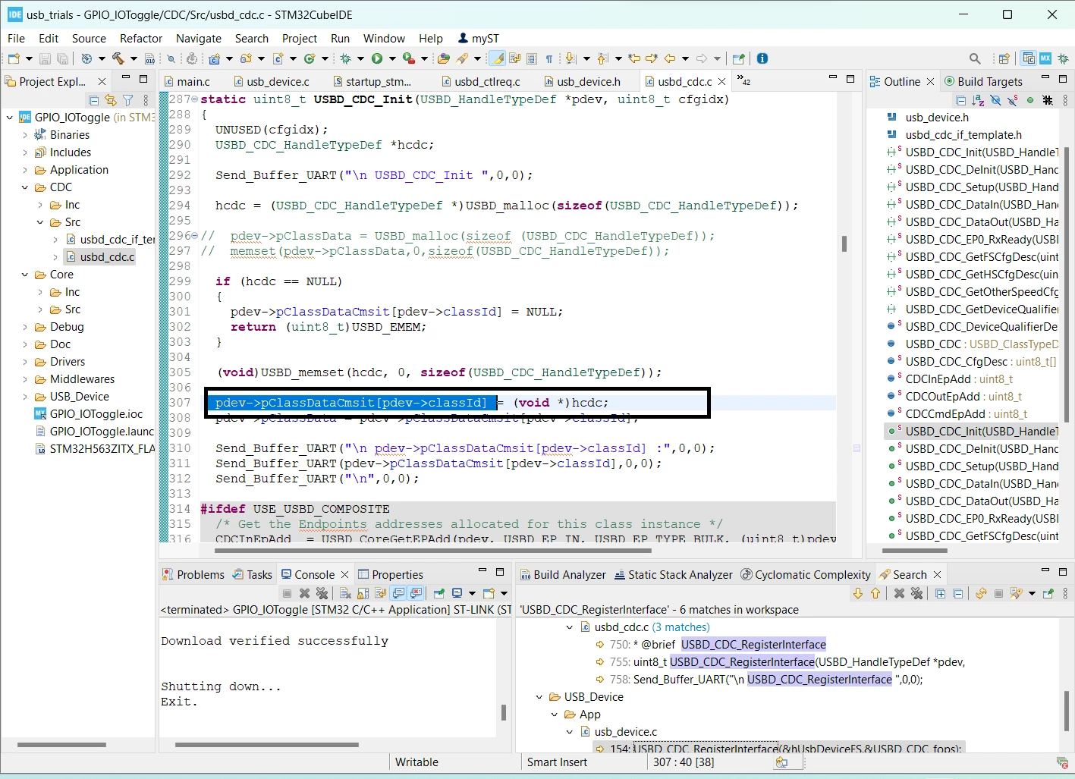The width and height of the screenshot is (1075, 779).
Task: Expand the Binaries node
Action: tap(25, 135)
